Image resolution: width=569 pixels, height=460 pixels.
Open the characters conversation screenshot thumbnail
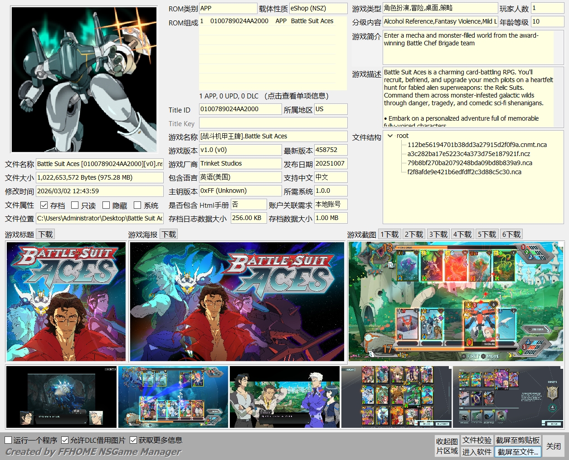pyautogui.click(x=285, y=397)
